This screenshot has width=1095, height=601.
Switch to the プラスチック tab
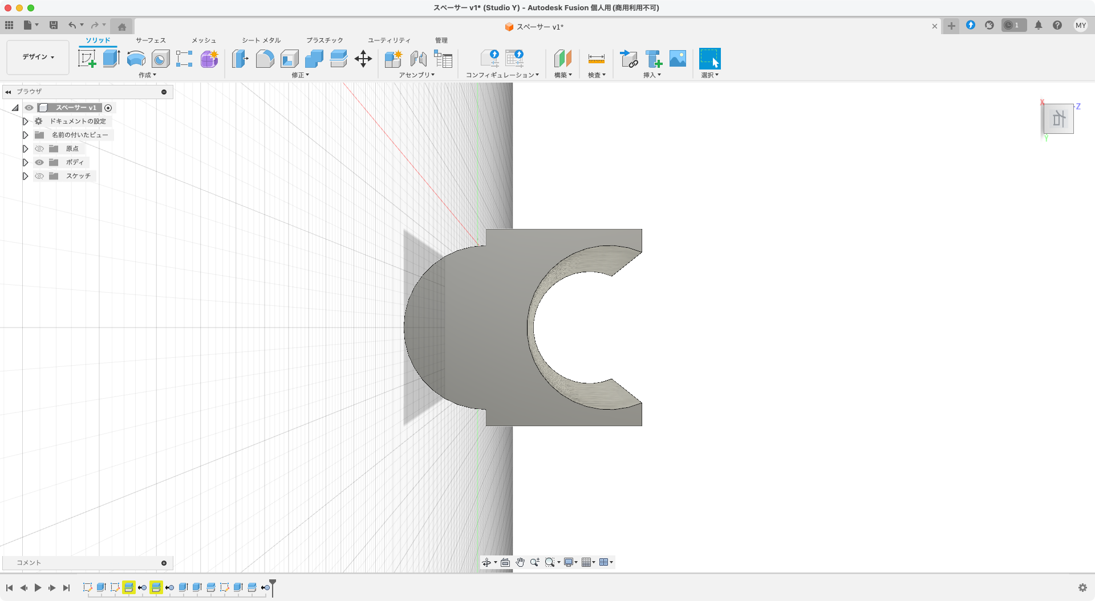click(x=325, y=40)
